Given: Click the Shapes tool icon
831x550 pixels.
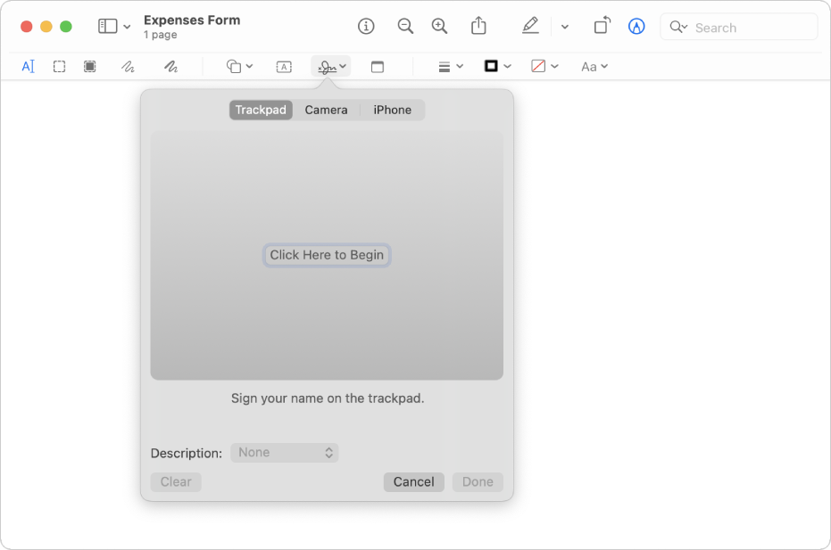Looking at the screenshot, I should 234,65.
